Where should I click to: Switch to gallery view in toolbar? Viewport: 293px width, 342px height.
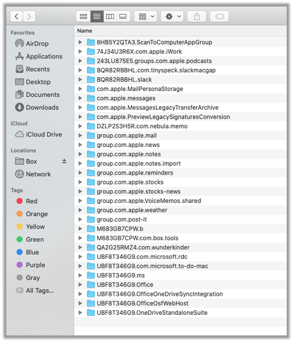123,17
